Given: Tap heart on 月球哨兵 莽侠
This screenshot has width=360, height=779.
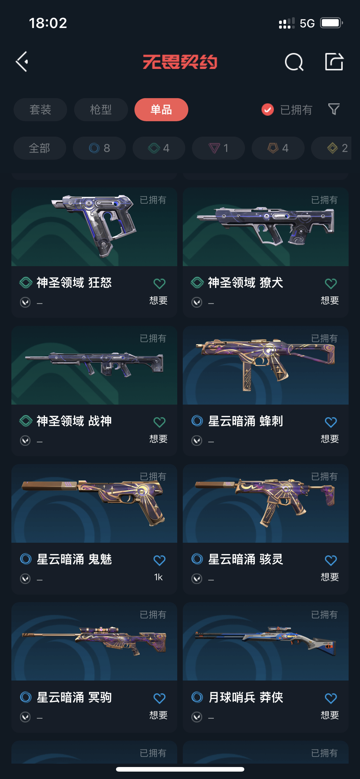Looking at the screenshot, I should [x=331, y=698].
